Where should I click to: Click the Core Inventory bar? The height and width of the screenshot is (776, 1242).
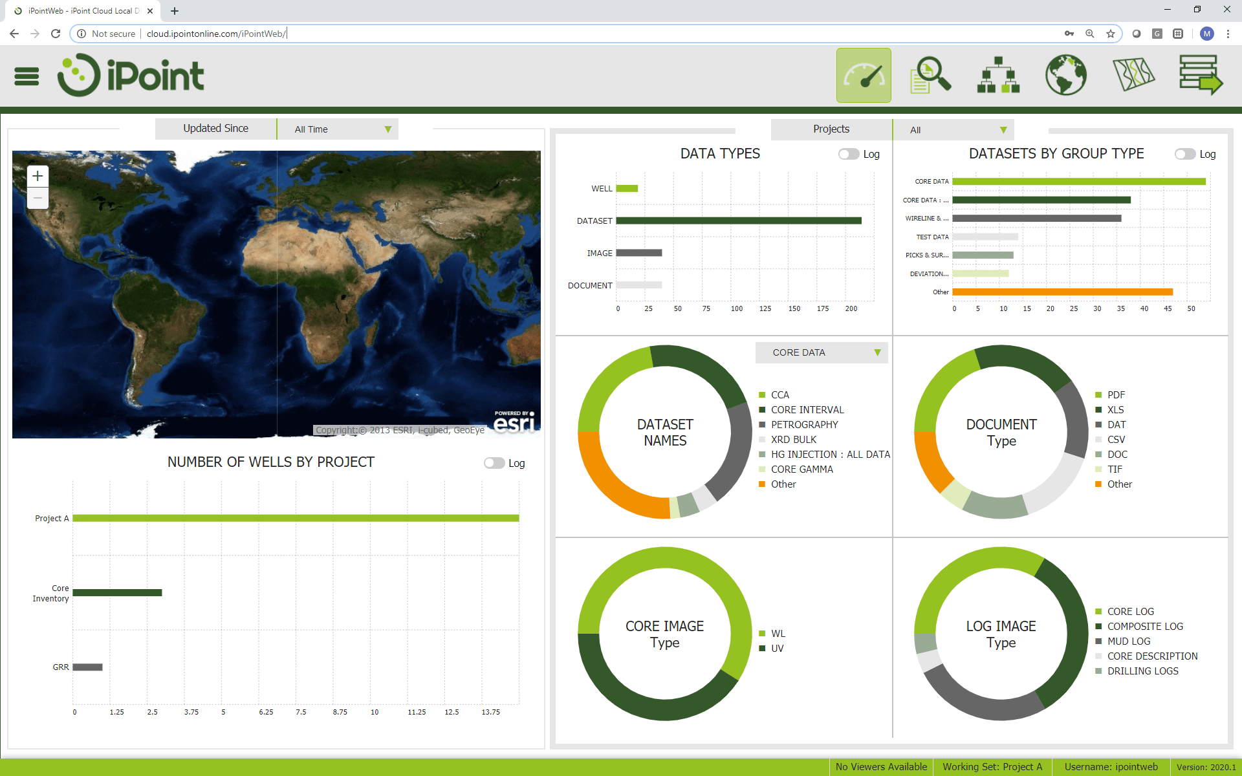coord(117,592)
